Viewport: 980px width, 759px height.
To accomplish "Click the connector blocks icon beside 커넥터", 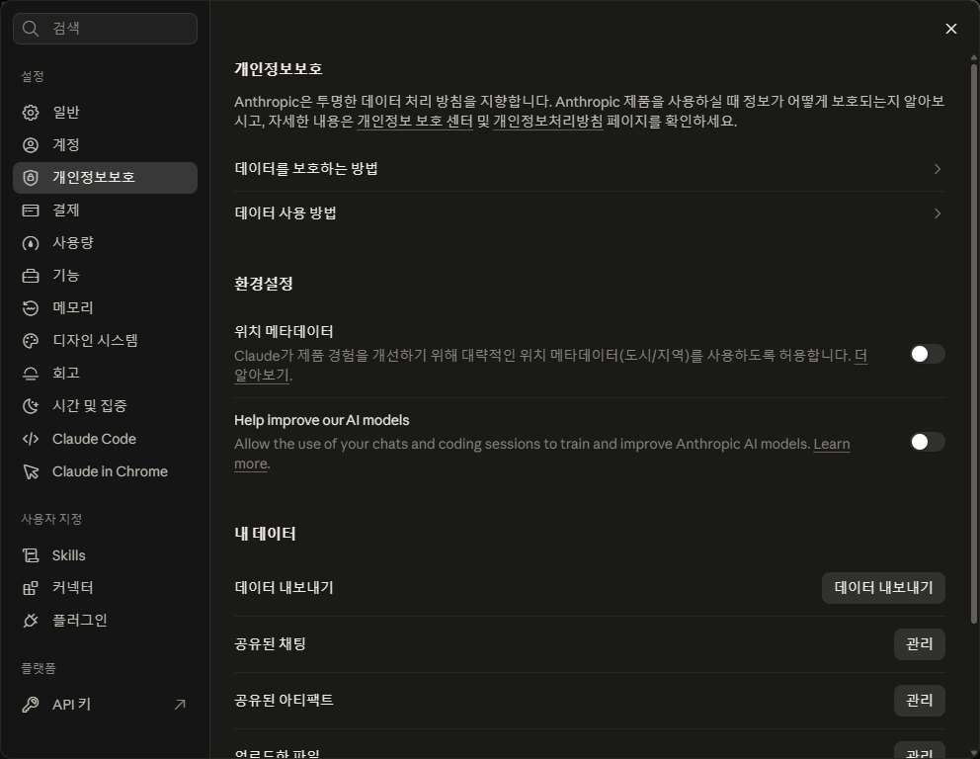I will pyautogui.click(x=31, y=588).
